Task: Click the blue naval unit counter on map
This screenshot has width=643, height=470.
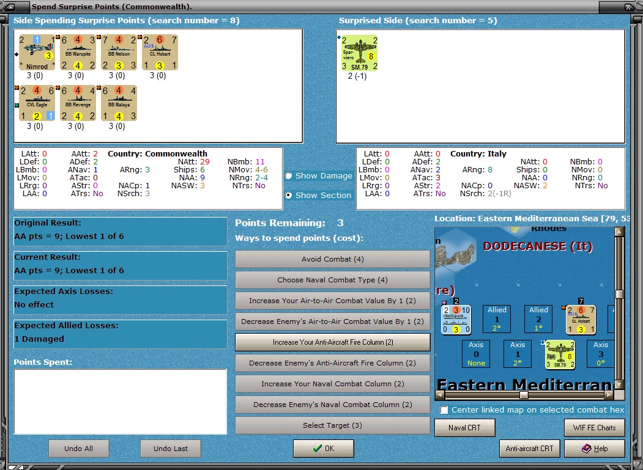Action: [456, 320]
